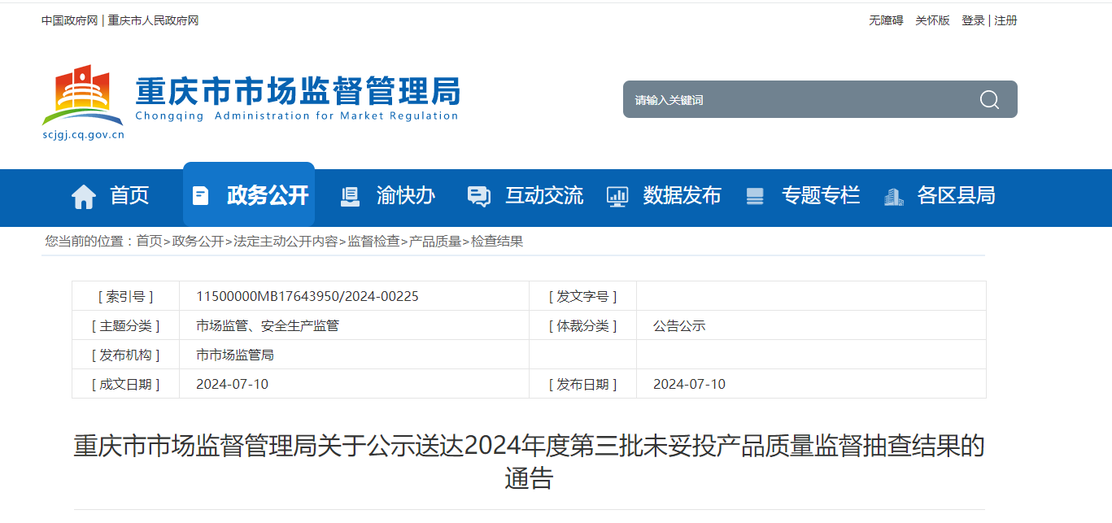The image size is (1112, 523).
Task: Click the magnifier search icon
Action: click(x=989, y=99)
